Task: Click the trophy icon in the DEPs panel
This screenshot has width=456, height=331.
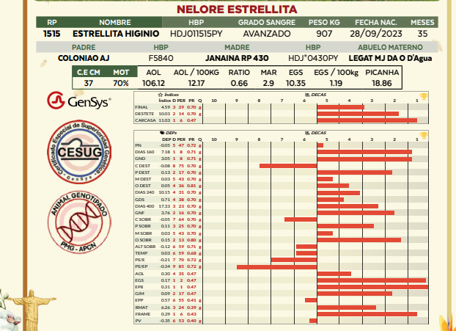Action: (424, 135)
